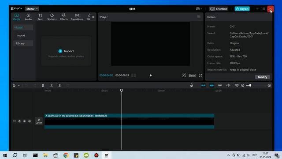Open the pointer tool dropdown arrow
Viewport: 282px width, 159px height.
pyautogui.click(x=19, y=85)
